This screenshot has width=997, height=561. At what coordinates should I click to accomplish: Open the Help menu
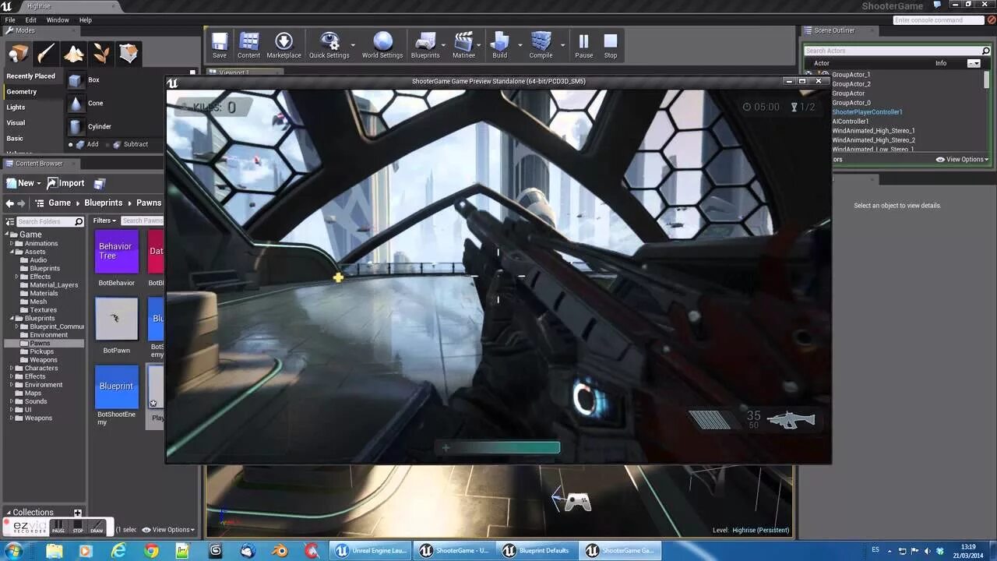[x=86, y=19]
